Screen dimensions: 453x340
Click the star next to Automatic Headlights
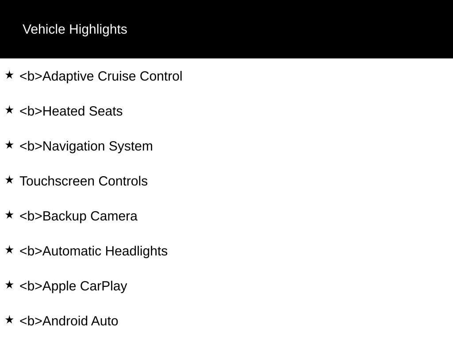pos(10,250)
